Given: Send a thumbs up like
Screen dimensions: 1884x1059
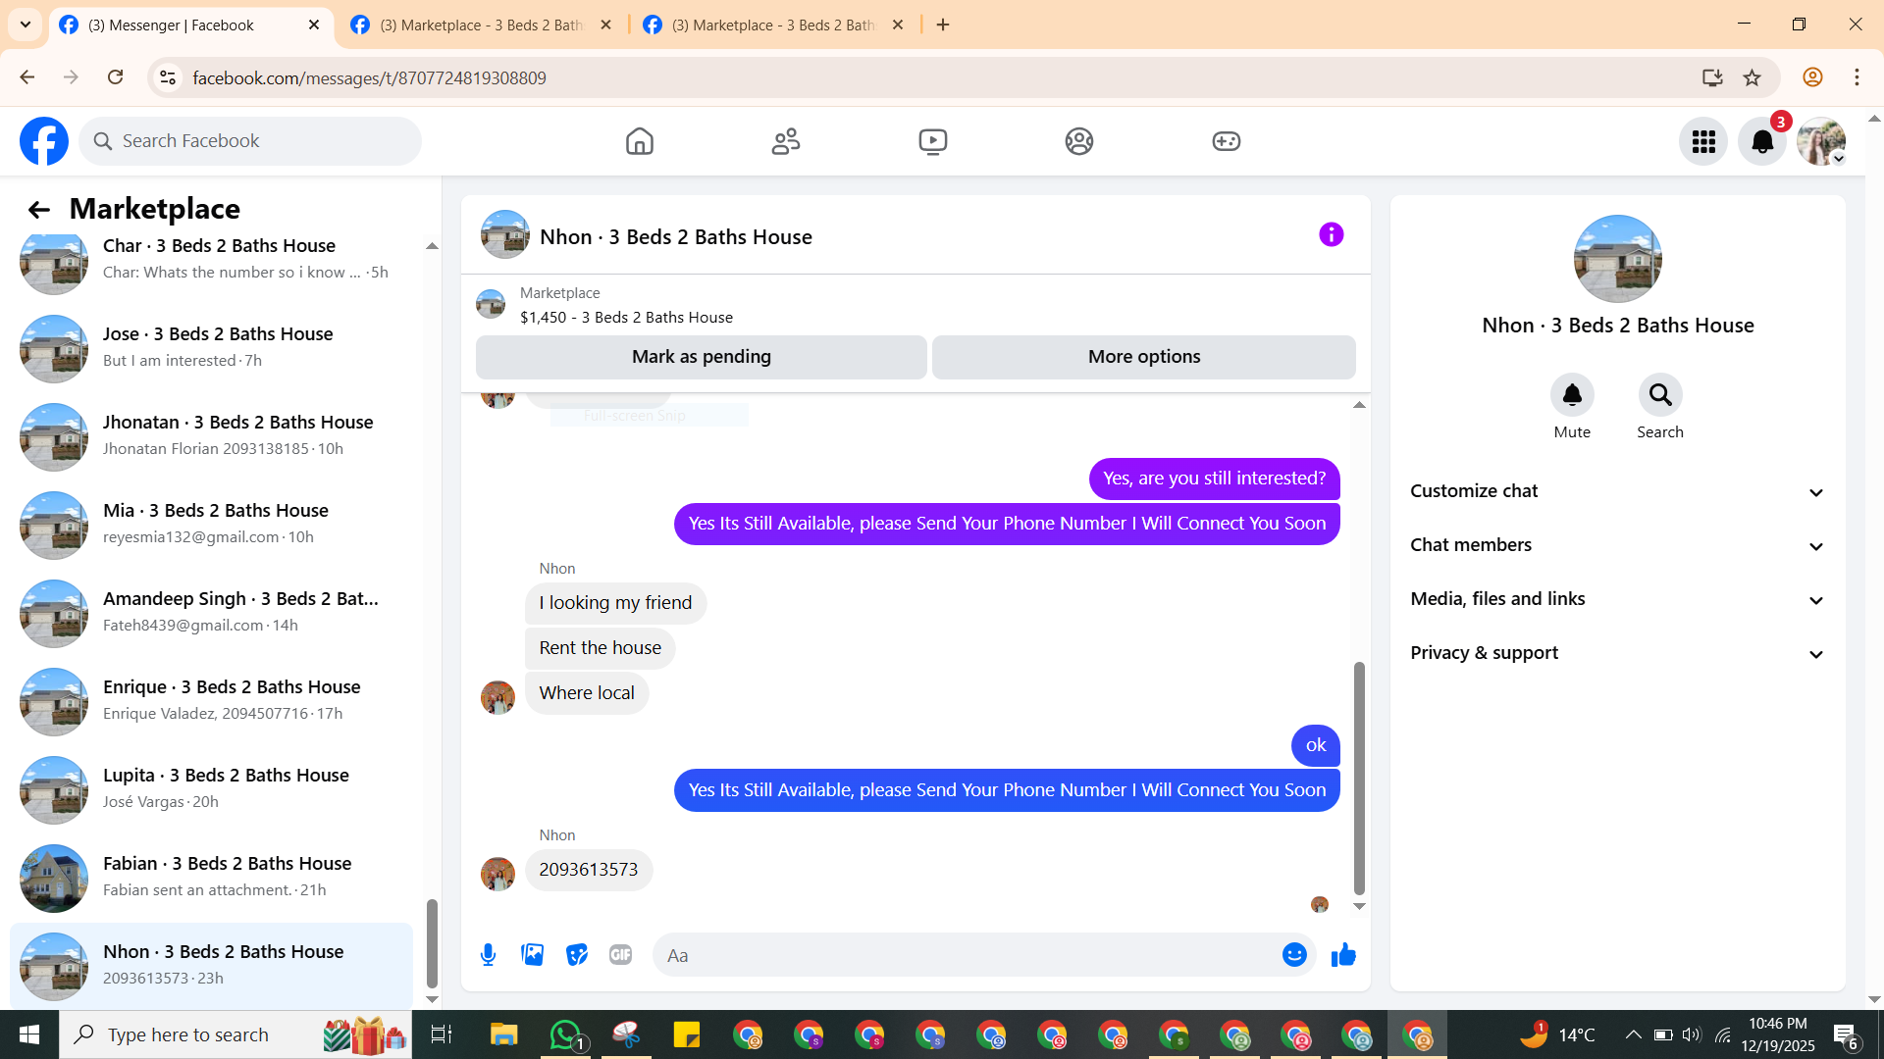Looking at the screenshot, I should click(x=1343, y=955).
